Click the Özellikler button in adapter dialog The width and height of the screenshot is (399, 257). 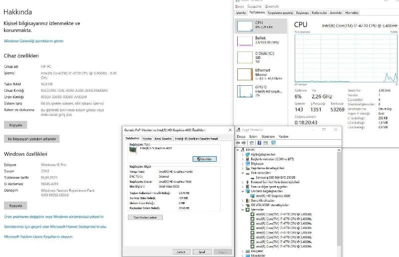[205, 159]
